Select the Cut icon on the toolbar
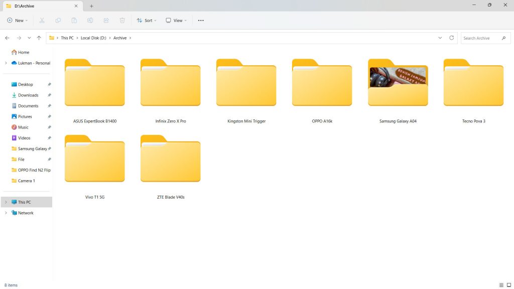 (x=42, y=20)
